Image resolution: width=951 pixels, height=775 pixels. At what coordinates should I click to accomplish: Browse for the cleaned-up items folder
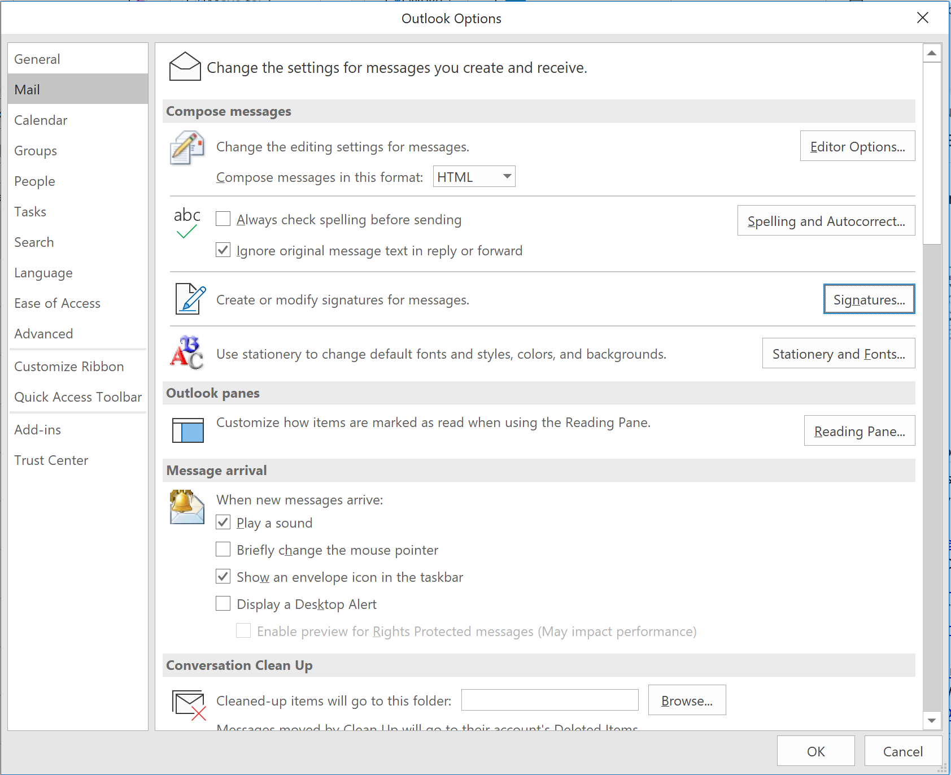click(x=687, y=700)
